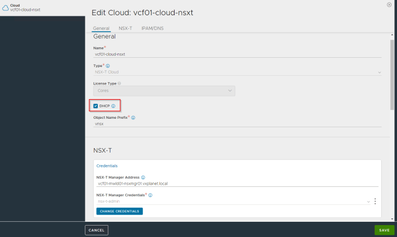Click the Name input field
The height and width of the screenshot is (237, 397).
[x=237, y=54]
